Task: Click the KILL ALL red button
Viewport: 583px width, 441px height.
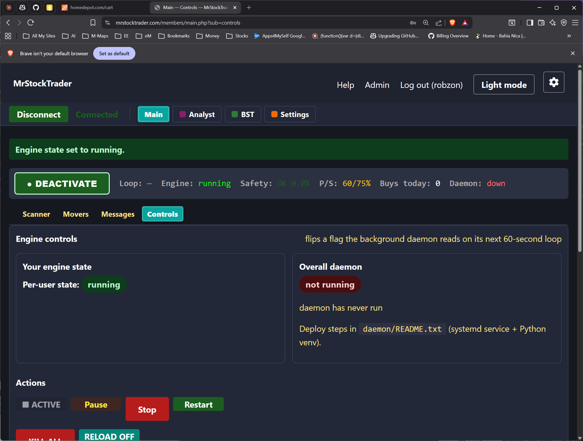Action: 45,436
